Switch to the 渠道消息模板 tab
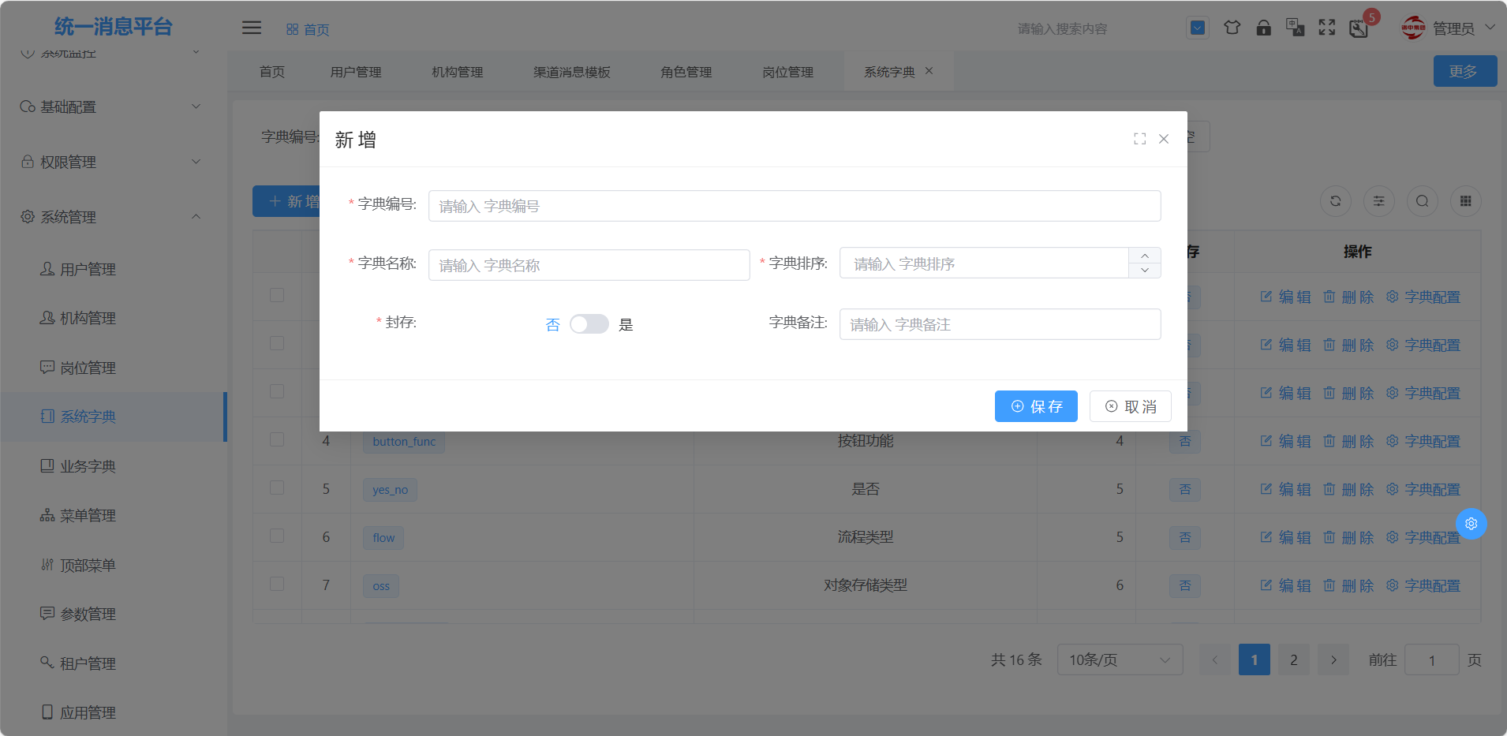The height and width of the screenshot is (736, 1507). (x=572, y=72)
